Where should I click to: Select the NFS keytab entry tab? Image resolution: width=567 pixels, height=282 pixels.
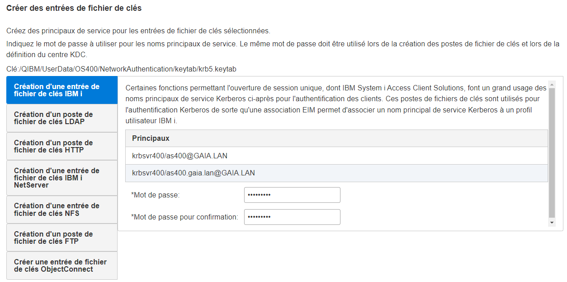(62, 210)
